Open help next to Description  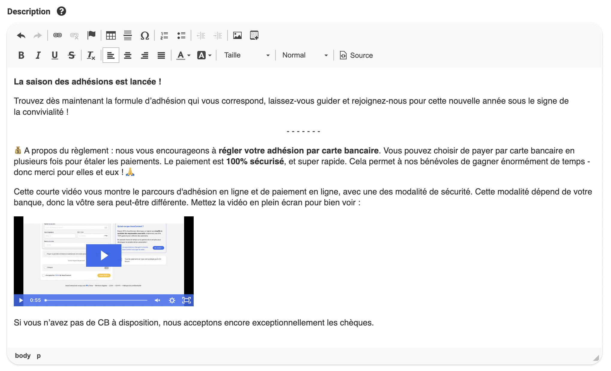61,11
